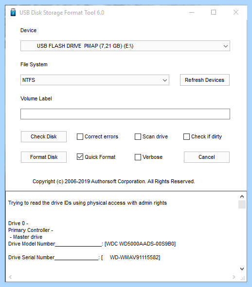Close the Format Tool window
This screenshot has width=252, height=287.
pyautogui.click(x=236, y=13)
